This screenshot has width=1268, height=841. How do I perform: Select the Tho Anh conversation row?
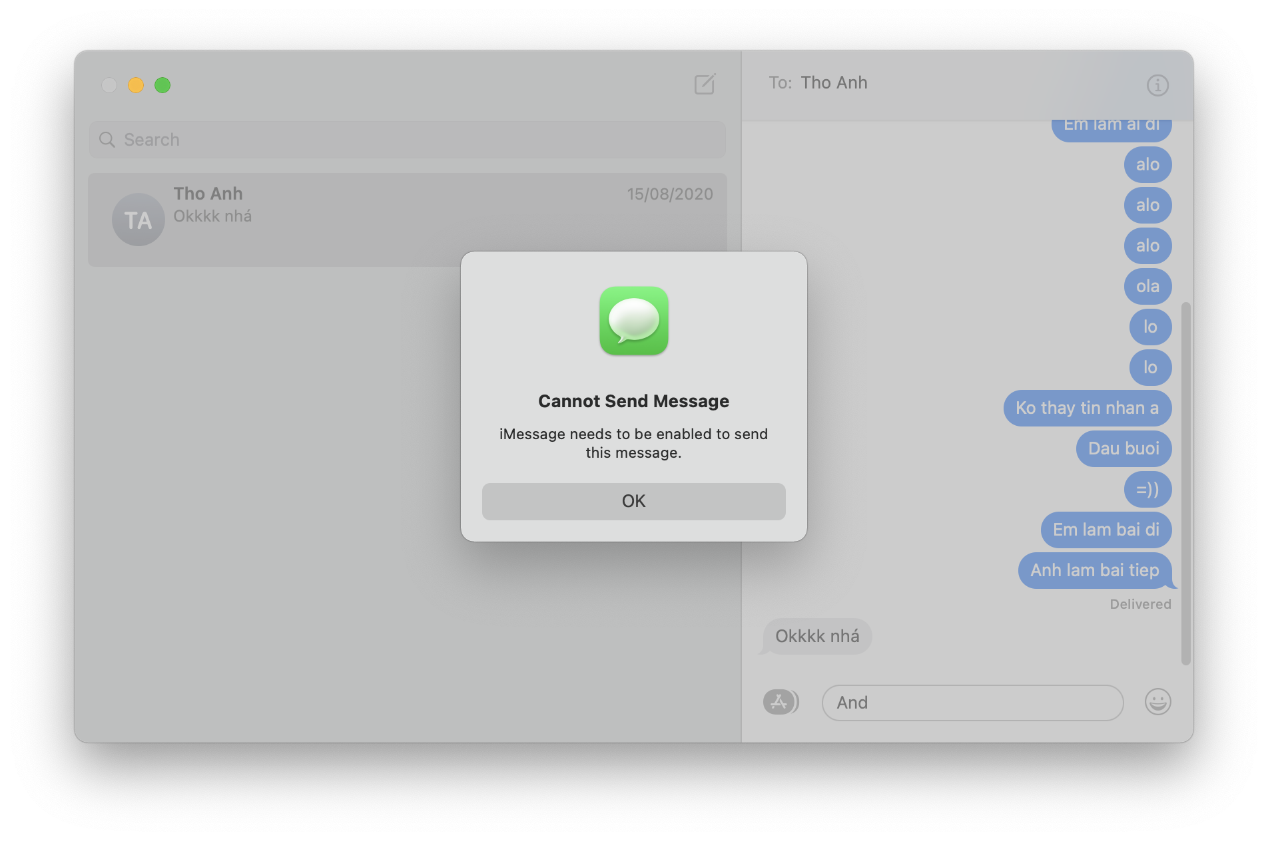(x=407, y=220)
